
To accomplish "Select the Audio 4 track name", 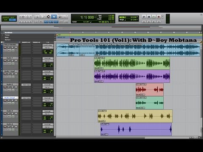I will (10, 124).
